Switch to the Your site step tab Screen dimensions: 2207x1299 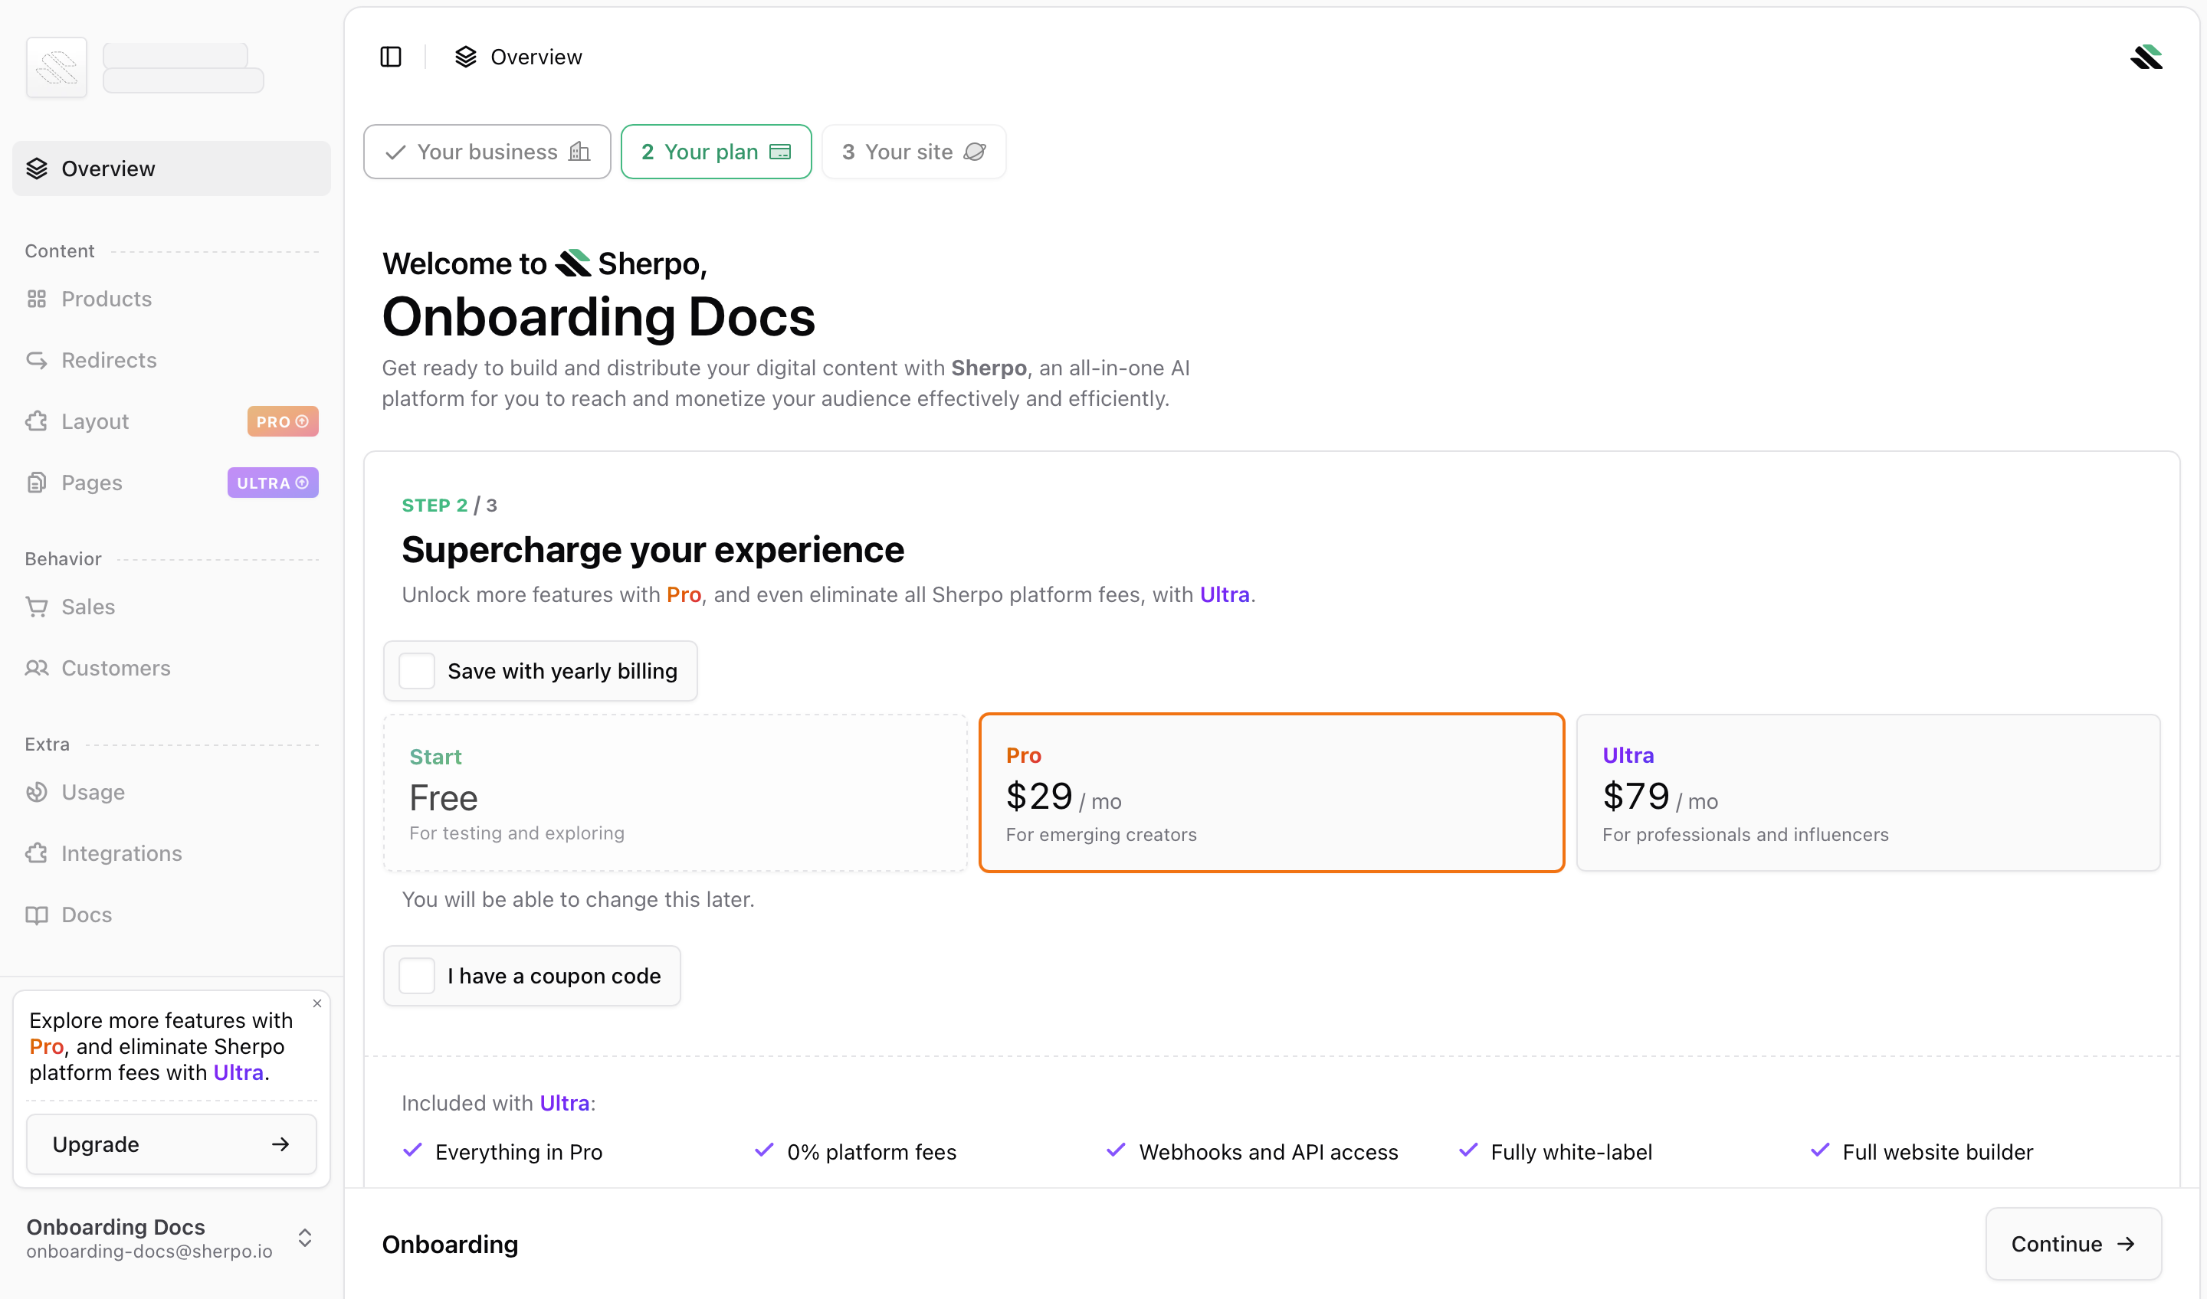913,152
